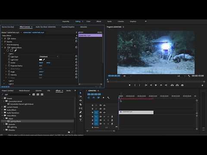The image size is (207, 155).
Task: Open the Audio Clip Mixer tab
Action: click(46, 27)
